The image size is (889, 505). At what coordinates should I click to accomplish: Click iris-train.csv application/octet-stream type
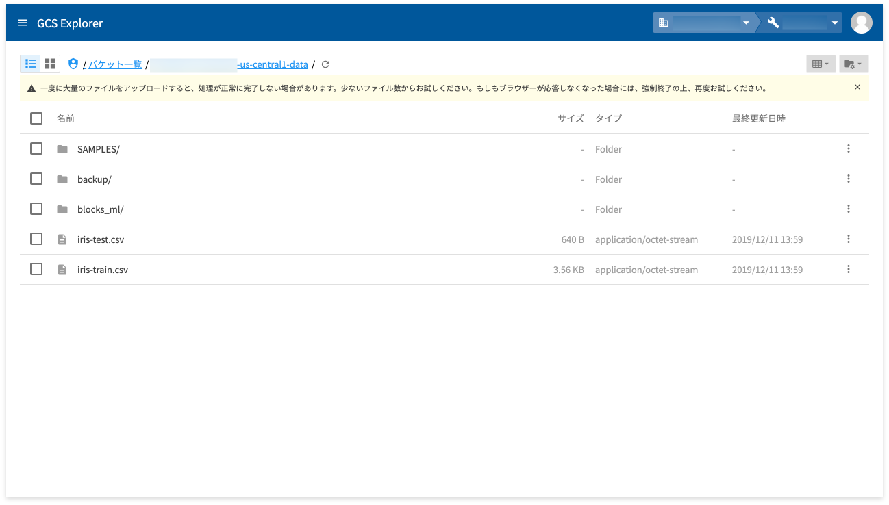coord(647,270)
